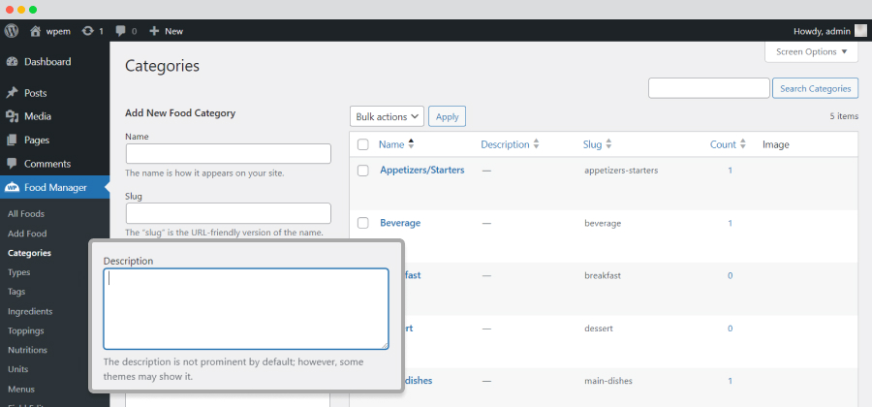
Task: Open the updates icon showing 1
Action: [x=88, y=31]
